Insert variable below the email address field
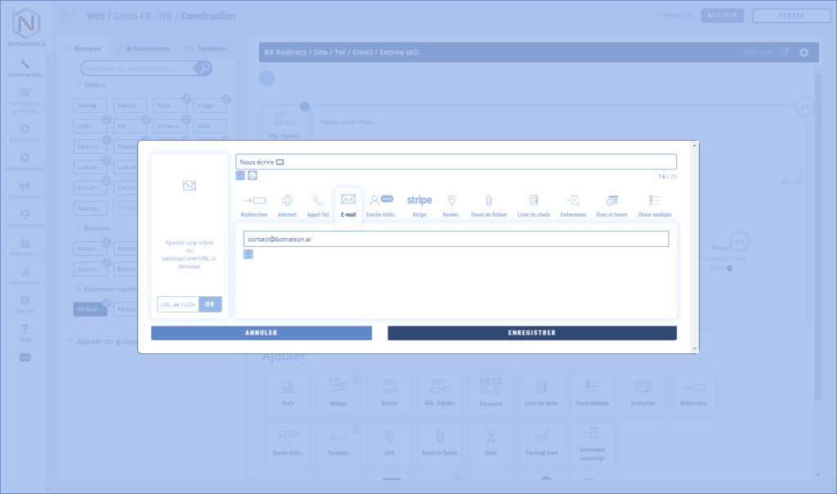837x494 pixels. coord(248,254)
